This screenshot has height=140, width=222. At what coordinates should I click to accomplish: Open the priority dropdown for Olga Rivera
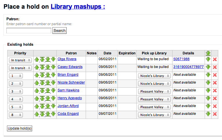pos(20,60)
